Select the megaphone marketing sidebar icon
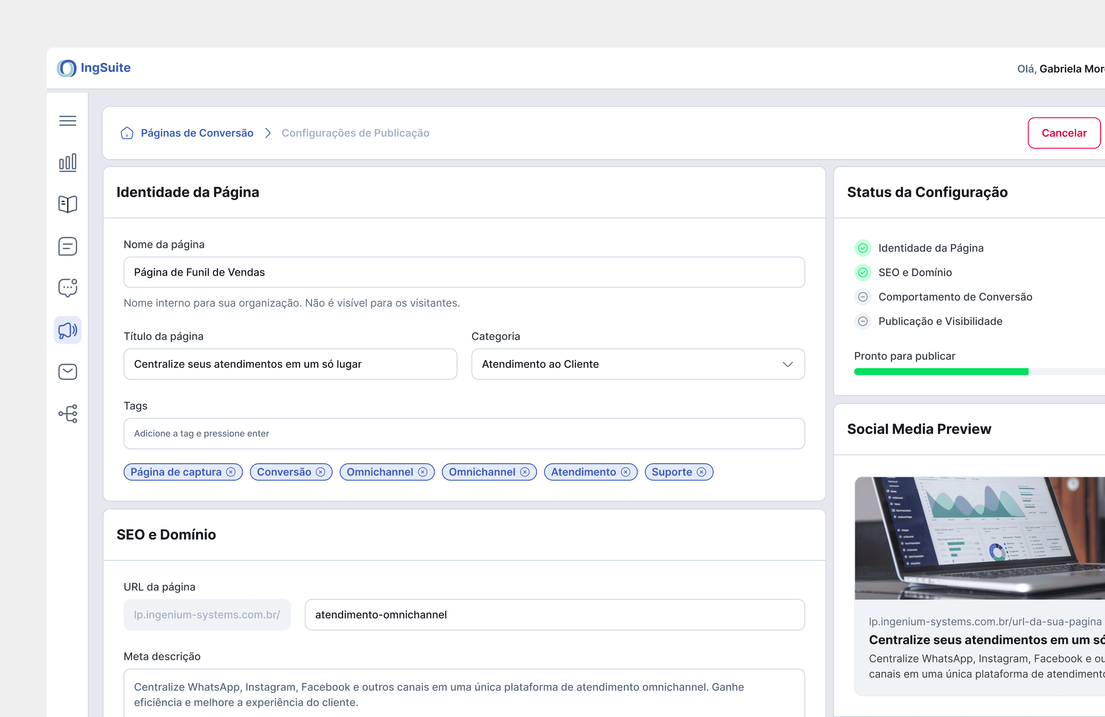 click(x=68, y=330)
